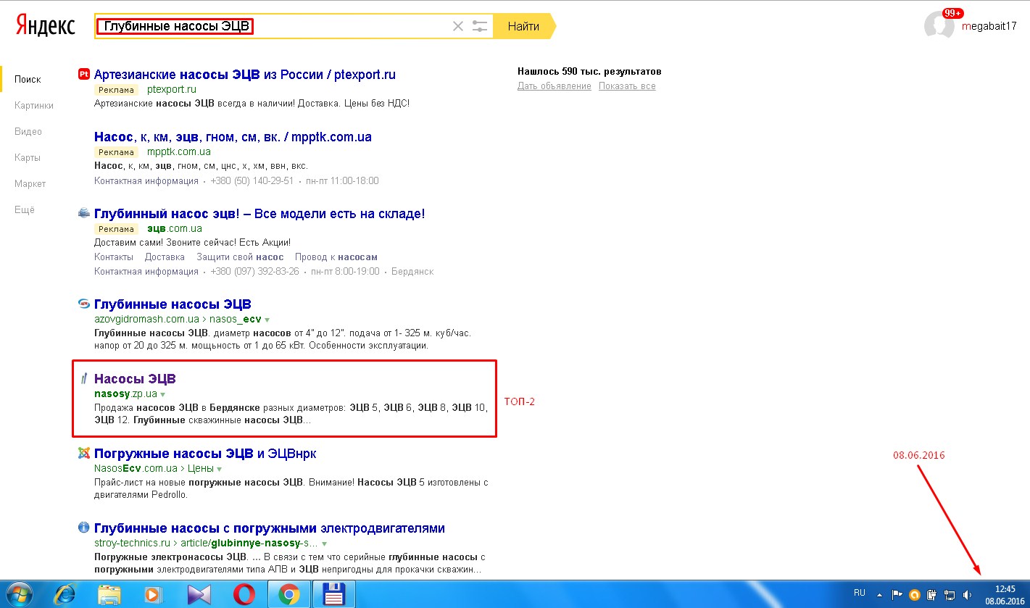Open the Насосы ЭЦВ nasosy.zp.ua result
The width and height of the screenshot is (1030, 608).
tap(135, 378)
